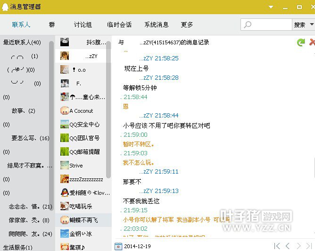Select the A Coconut contact
Screen dimensions: 315x251
[x=81, y=111]
